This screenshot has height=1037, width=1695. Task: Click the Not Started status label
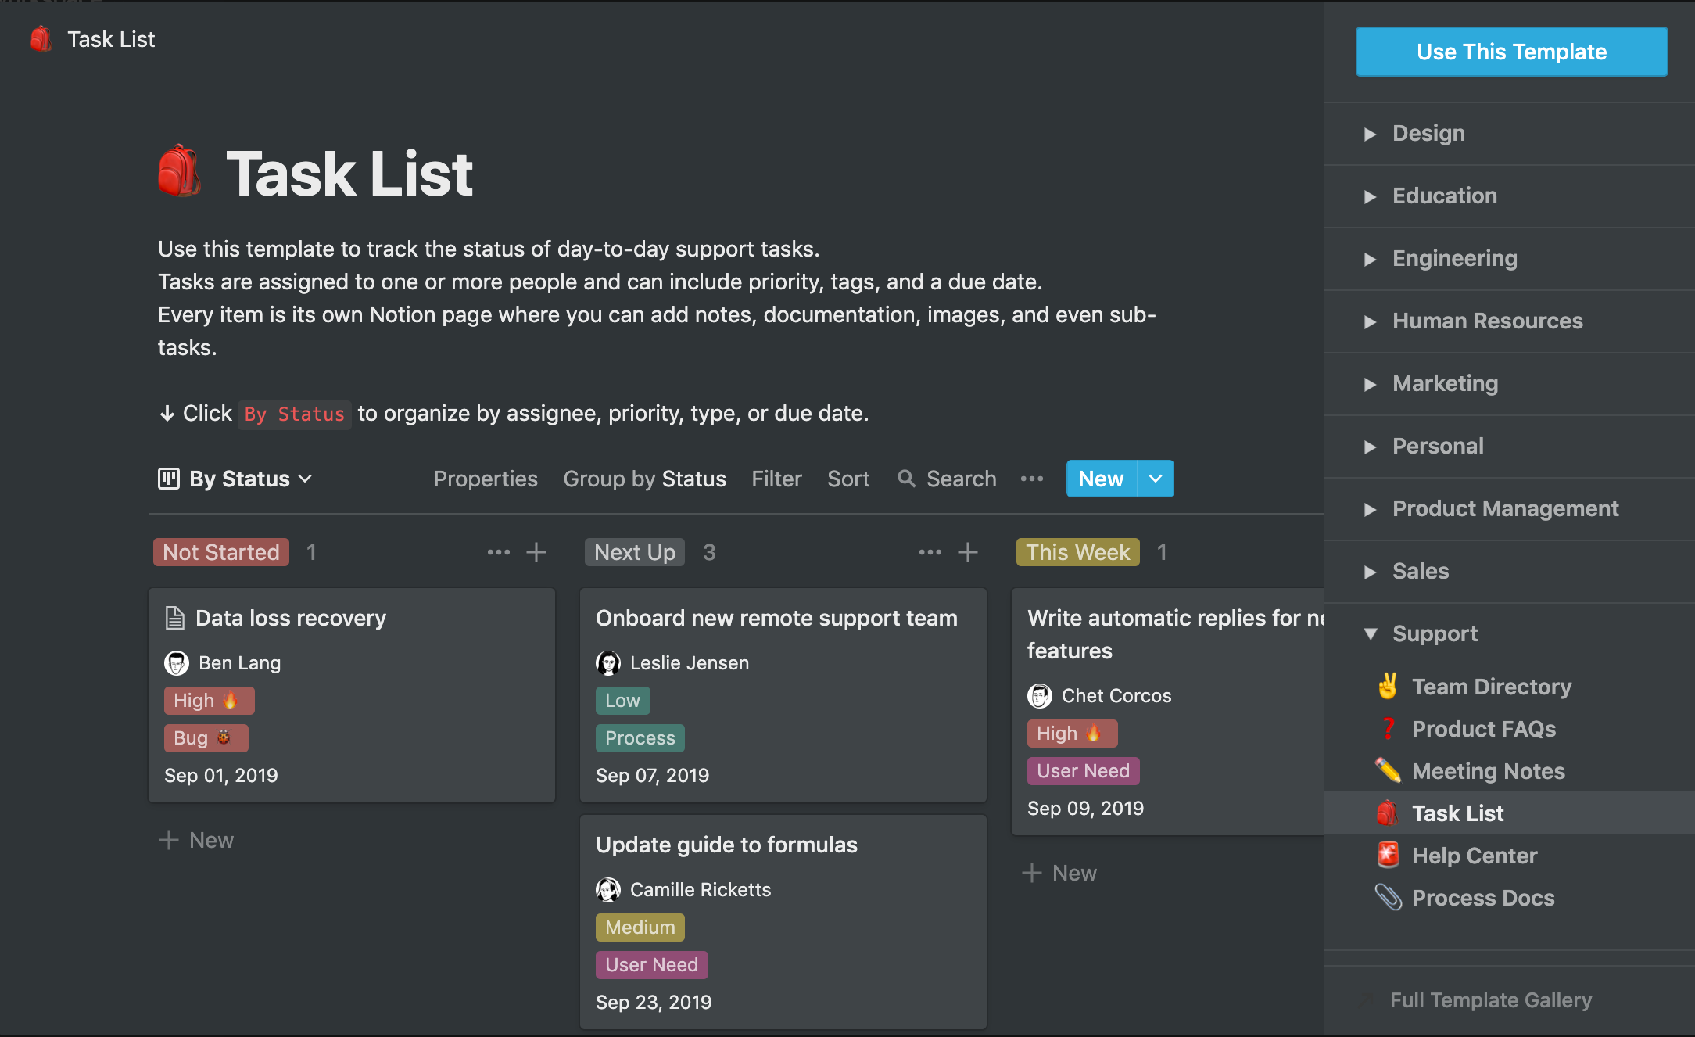[221, 552]
